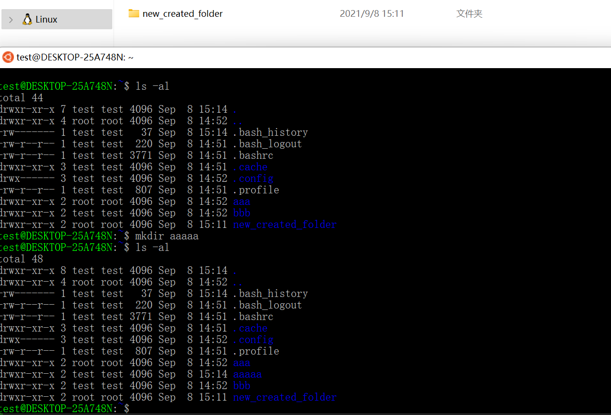Click the new_created_folder folder icon in Explorer
This screenshot has height=415, width=611.
tap(134, 13)
